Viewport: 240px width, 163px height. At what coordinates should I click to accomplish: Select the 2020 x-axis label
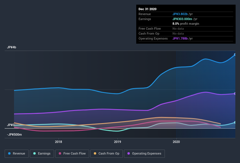[176, 142]
